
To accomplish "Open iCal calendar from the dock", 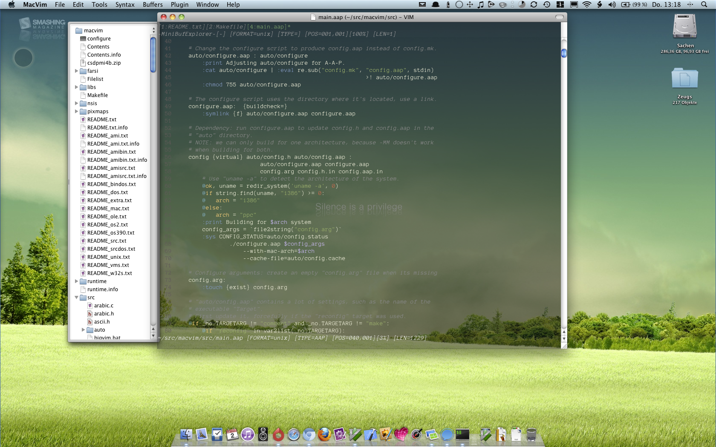I will pyautogui.click(x=232, y=434).
